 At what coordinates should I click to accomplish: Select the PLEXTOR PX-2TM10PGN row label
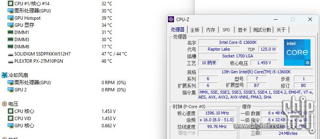click(x=39, y=61)
